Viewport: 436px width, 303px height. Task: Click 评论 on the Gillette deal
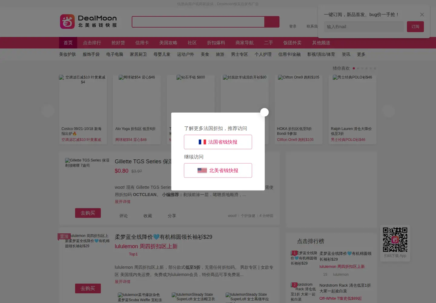[124, 216]
